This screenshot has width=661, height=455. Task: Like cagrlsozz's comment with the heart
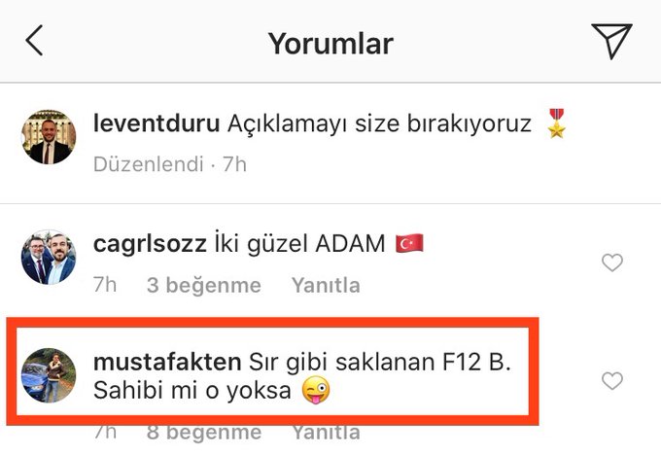612,262
